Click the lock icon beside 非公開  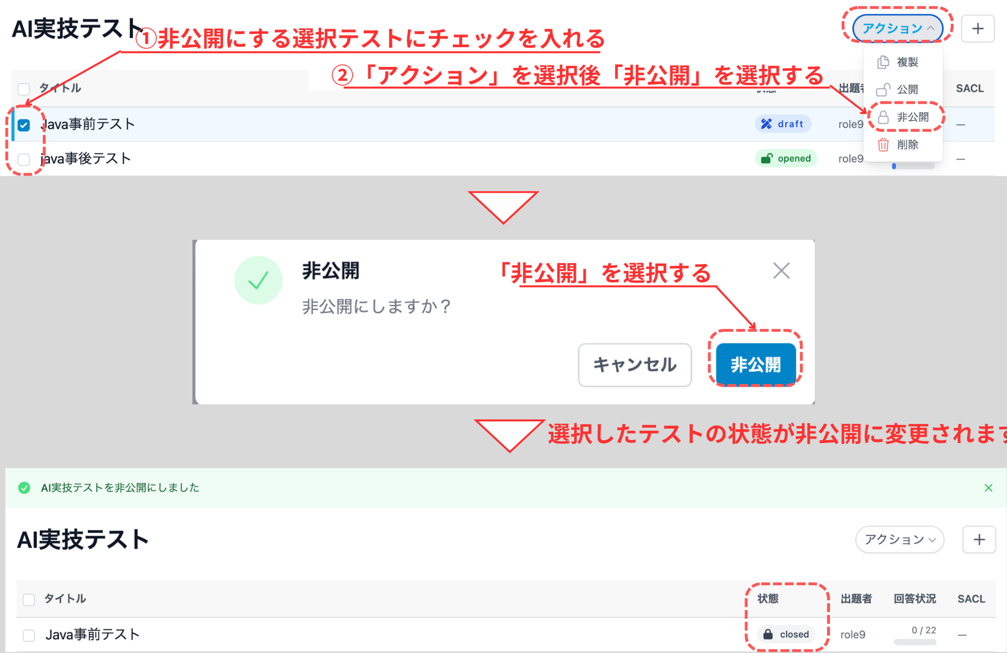[x=883, y=117]
